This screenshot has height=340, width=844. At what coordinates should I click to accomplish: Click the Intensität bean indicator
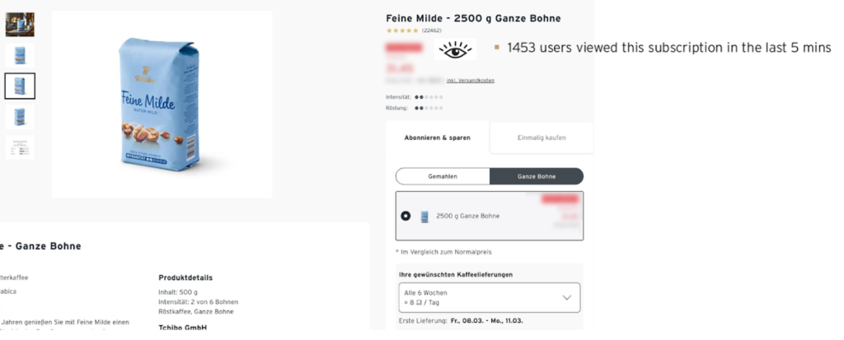[x=429, y=97]
